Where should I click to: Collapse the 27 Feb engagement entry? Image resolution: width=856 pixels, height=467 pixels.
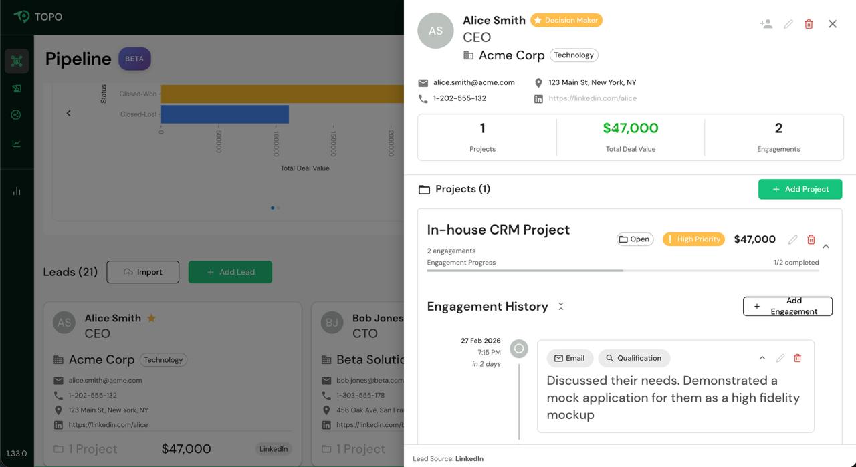(x=762, y=358)
